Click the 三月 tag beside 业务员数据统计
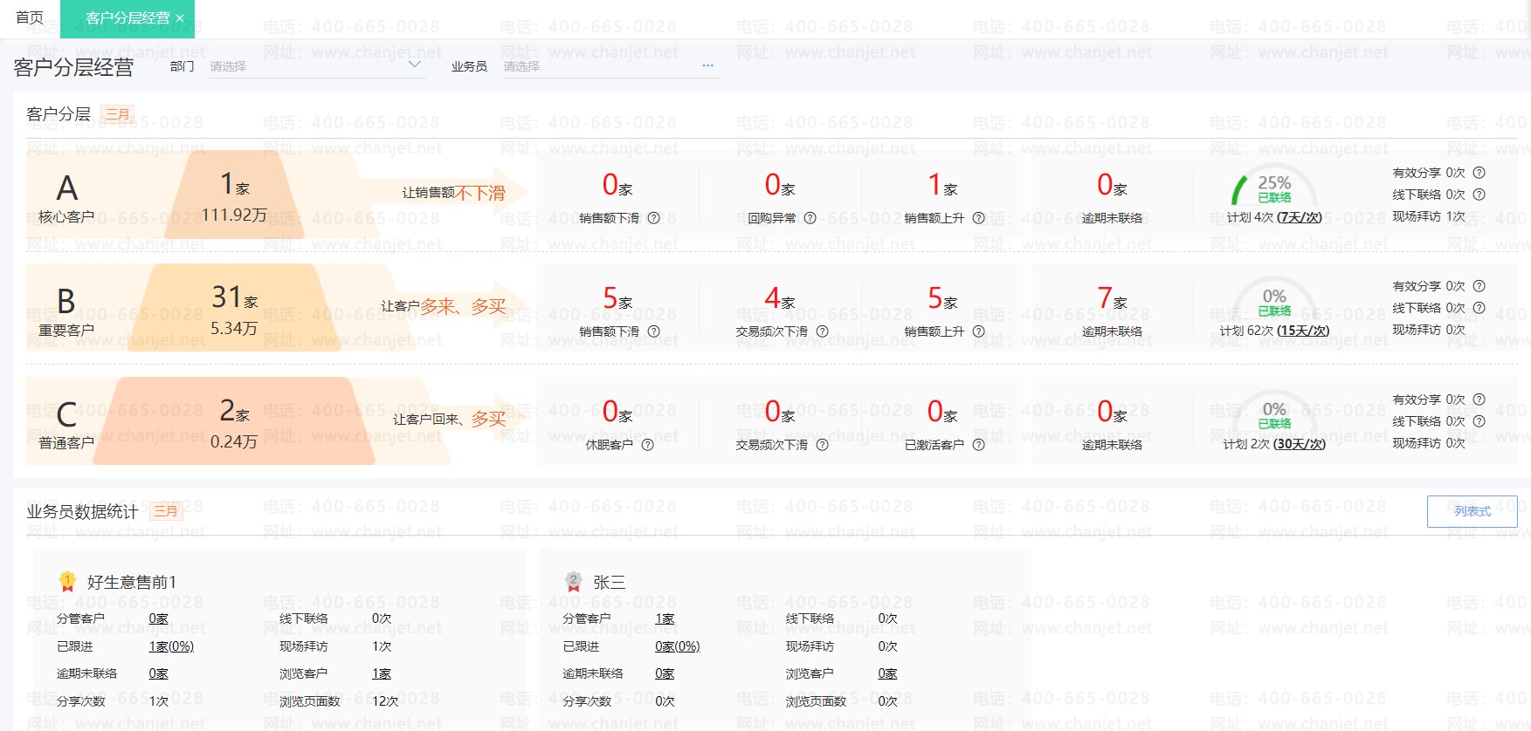1531x731 pixels. point(165,511)
